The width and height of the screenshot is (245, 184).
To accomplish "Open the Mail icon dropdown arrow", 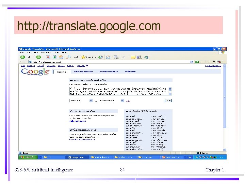I will pyautogui.click(x=112, y=57).
